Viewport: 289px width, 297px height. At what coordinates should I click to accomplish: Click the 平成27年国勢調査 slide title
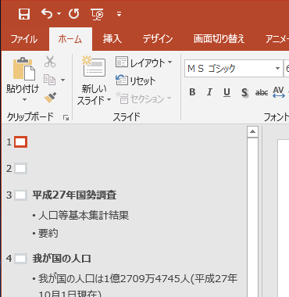[x=74, y=195]
